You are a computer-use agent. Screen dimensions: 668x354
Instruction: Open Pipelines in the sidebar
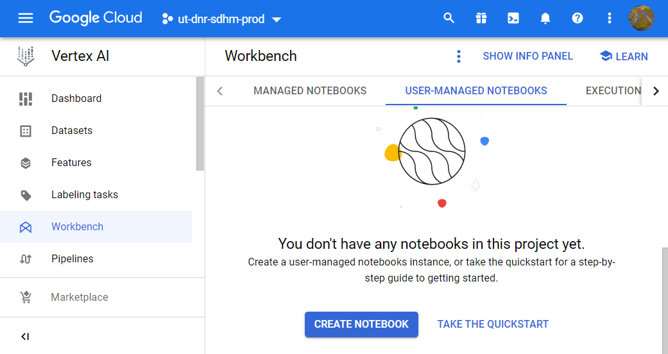pyautogui.click(x=72, y=259)
